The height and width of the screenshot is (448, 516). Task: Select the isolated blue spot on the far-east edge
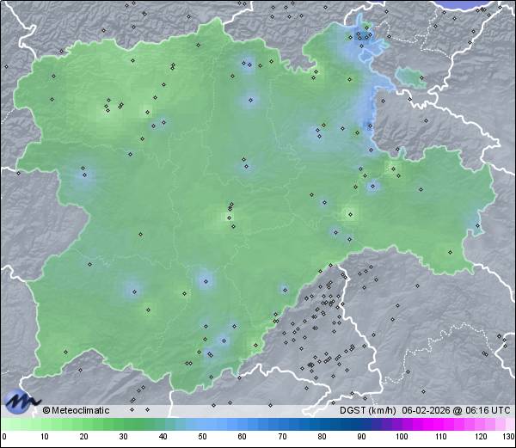[x=476, y=227]
